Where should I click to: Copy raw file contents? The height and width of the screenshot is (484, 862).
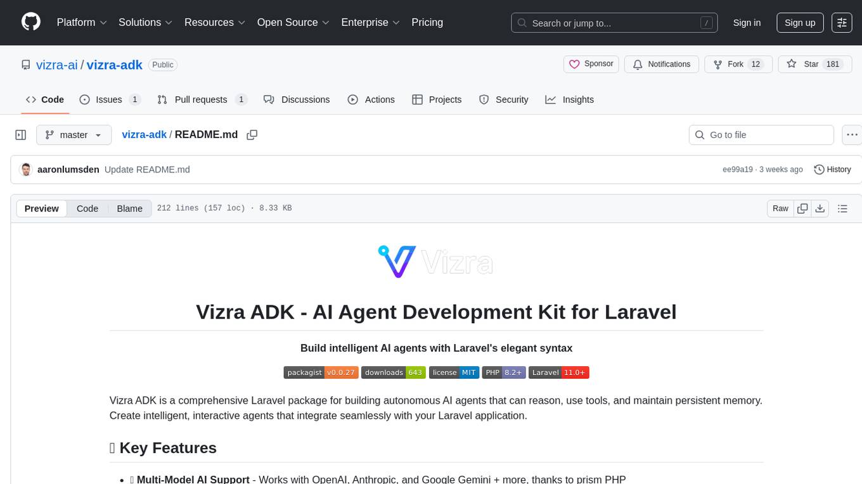point(803,208)
